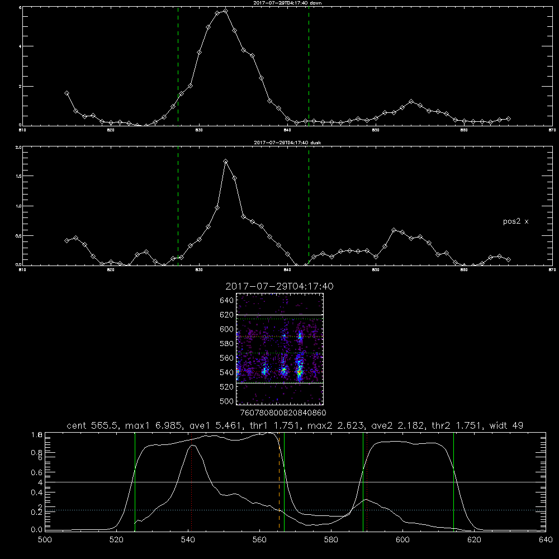
Task: Click the 500 label on heatmap y-axis
Action: [227, 401]
